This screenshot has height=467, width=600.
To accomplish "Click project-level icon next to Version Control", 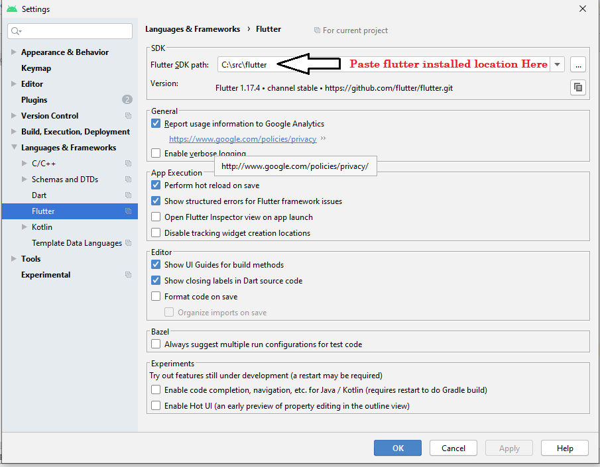I will pos(128,115).
